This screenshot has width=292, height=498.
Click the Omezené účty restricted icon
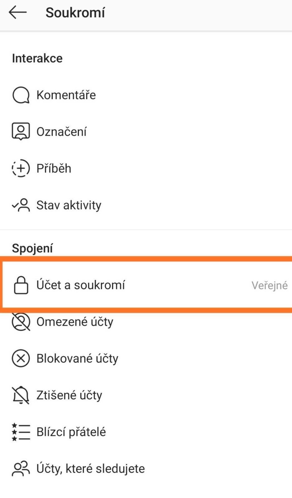tap(21, 322)
